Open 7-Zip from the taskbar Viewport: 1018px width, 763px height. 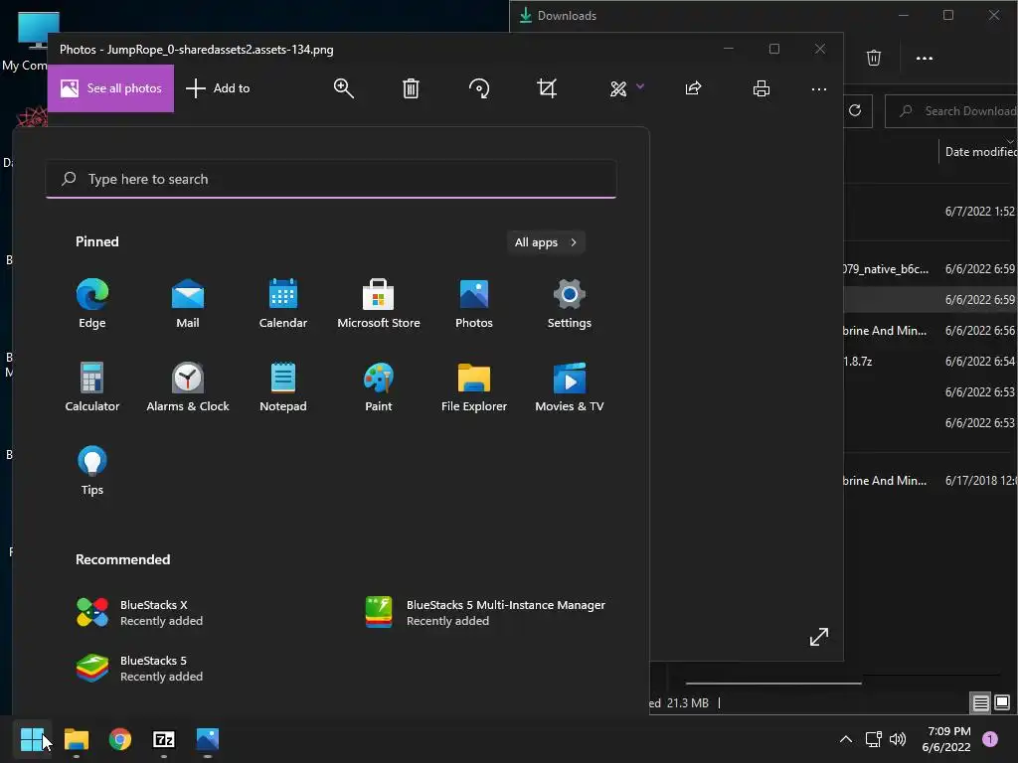(x=164, y=739)
